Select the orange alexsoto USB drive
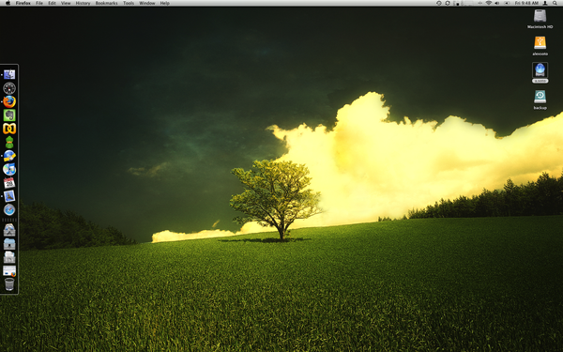Screen dimensions: 563x352 point(540,43)
